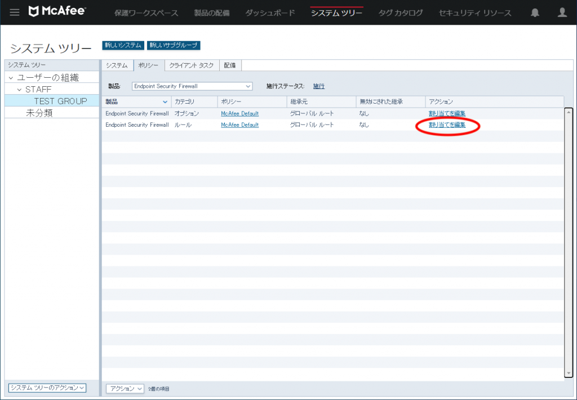The width and height of the screenshot is (577, 400).
Task: Select システム ツリー in top navigation
Action: 336,13
